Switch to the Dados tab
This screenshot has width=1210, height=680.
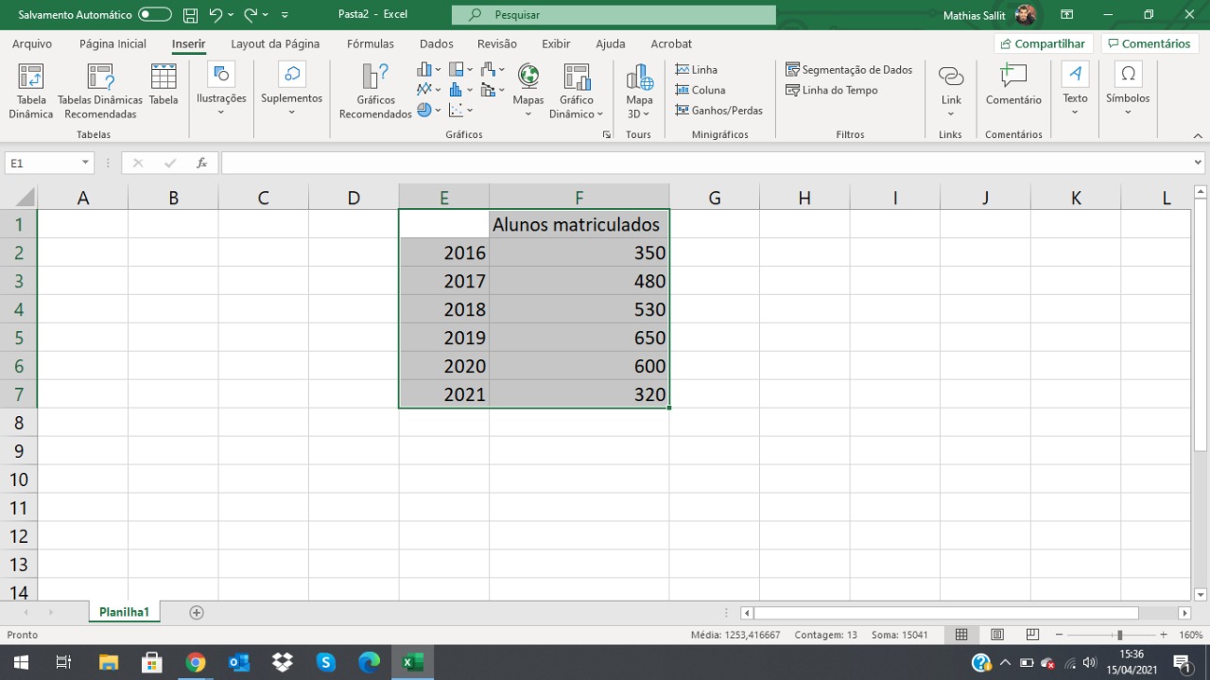(x=437, y=44)
